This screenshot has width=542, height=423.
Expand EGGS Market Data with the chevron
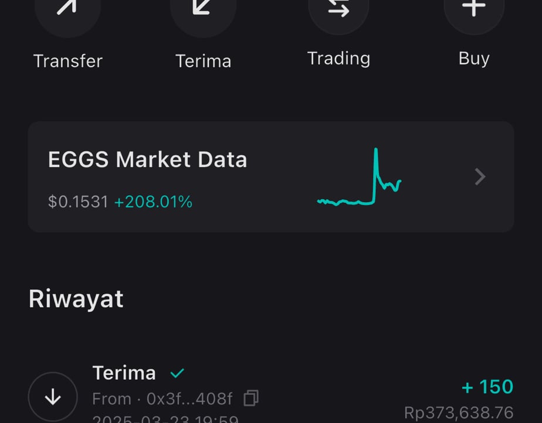pos(480,176)
